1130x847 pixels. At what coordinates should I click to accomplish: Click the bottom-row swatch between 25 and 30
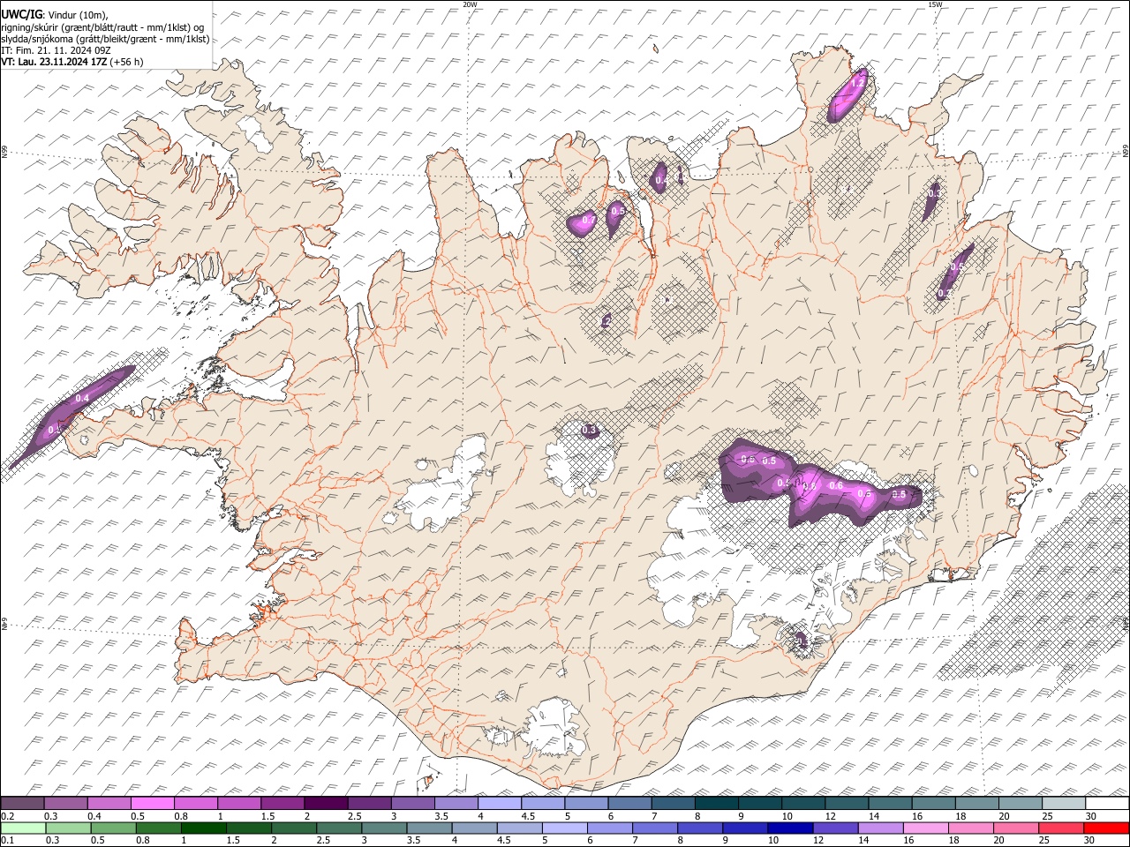point(1060,828)
